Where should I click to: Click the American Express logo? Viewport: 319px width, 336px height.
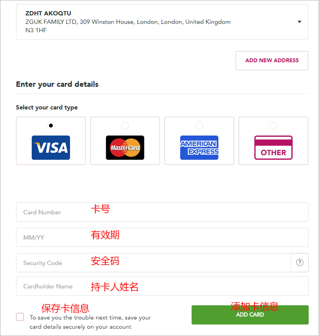tap(199, 147)
